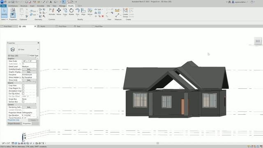Click the Default 3D View quick access icon
Screen dimensions: 263x148
pyautogui.click(x=55, y=2)
